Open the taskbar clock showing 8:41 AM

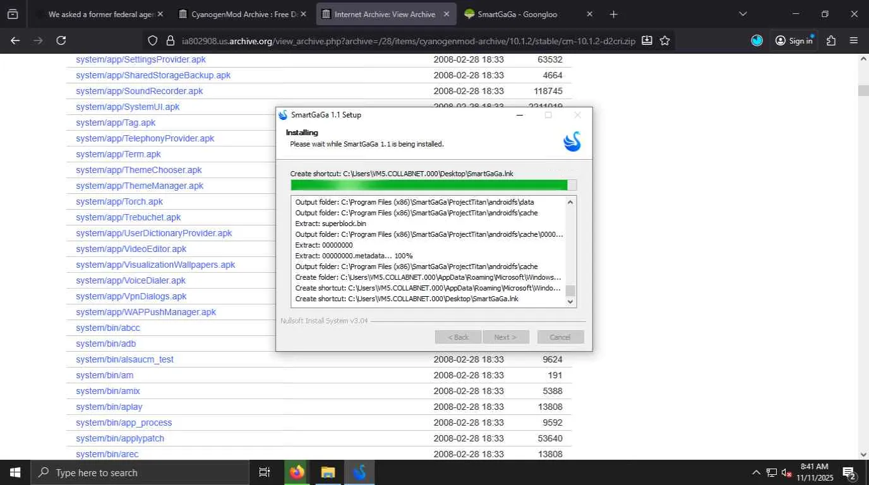[x=814, y=472]
